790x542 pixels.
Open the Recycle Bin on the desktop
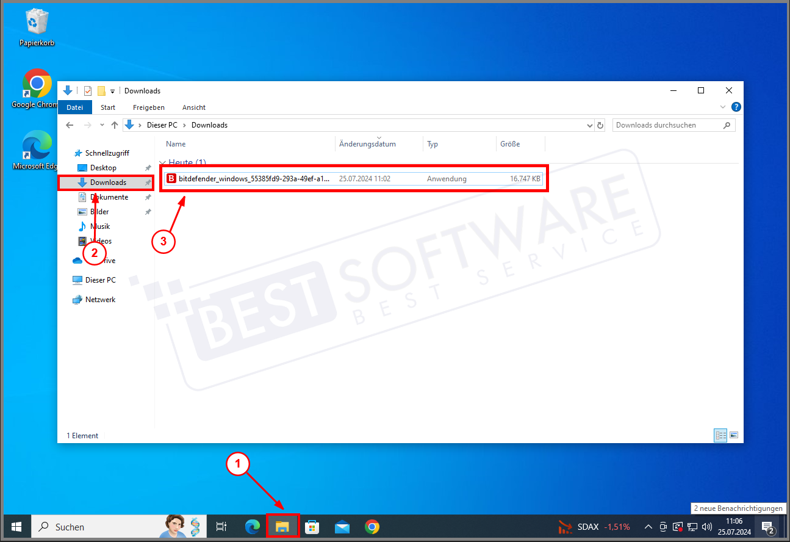(36, 21)
